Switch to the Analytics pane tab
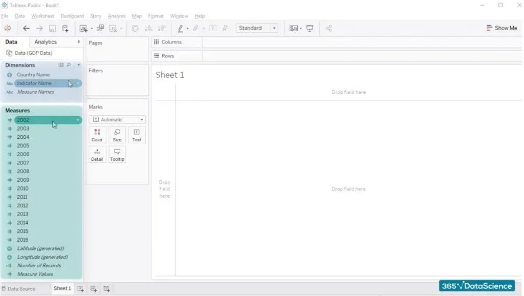This screenshot has height=296, width=524. 46,42
